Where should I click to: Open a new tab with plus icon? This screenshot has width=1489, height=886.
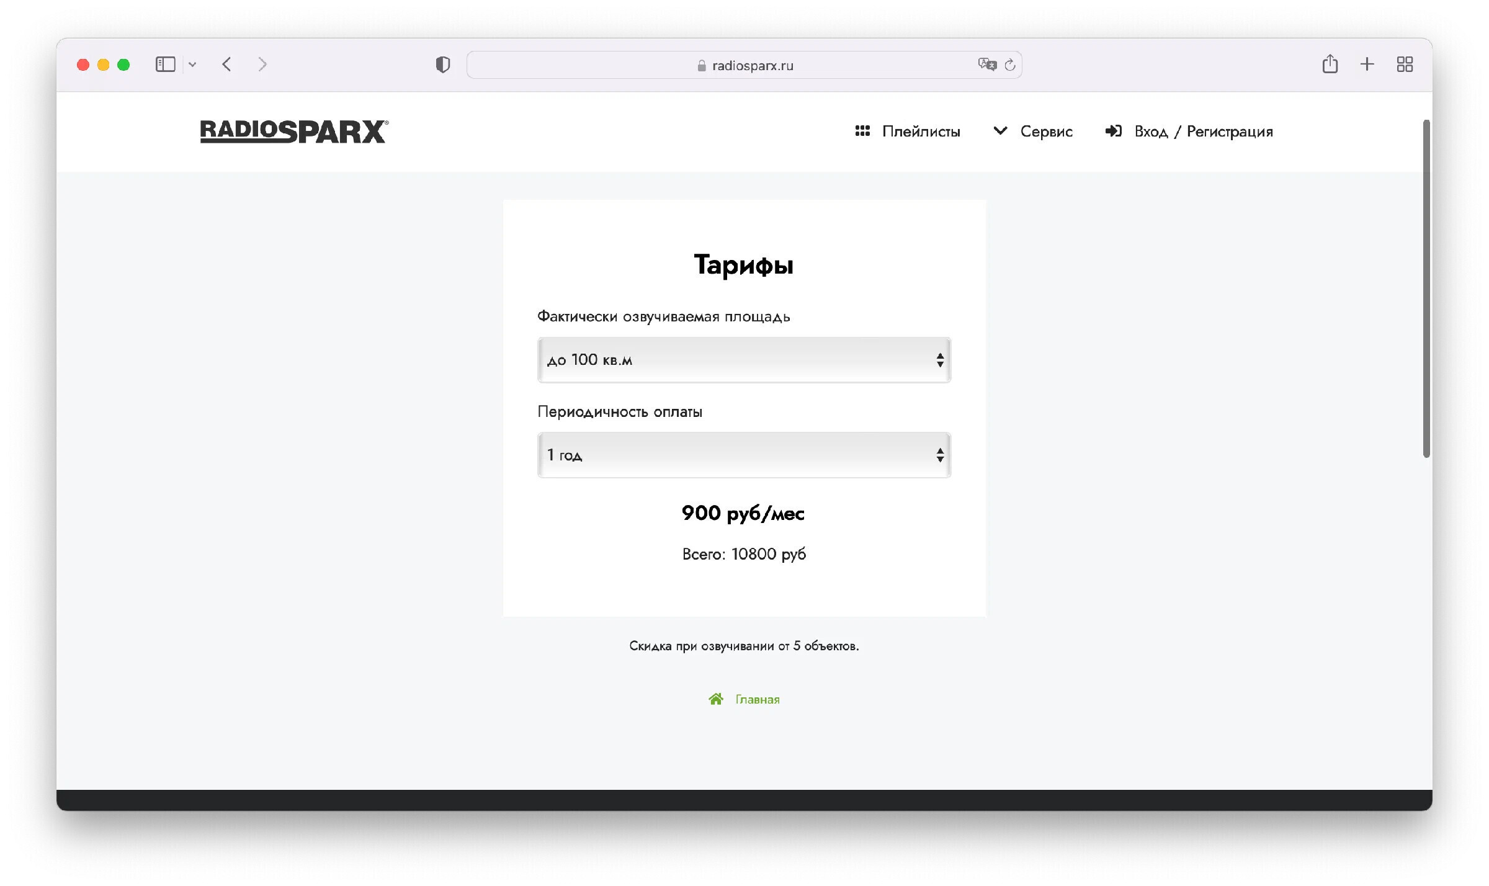[1367, 65]
